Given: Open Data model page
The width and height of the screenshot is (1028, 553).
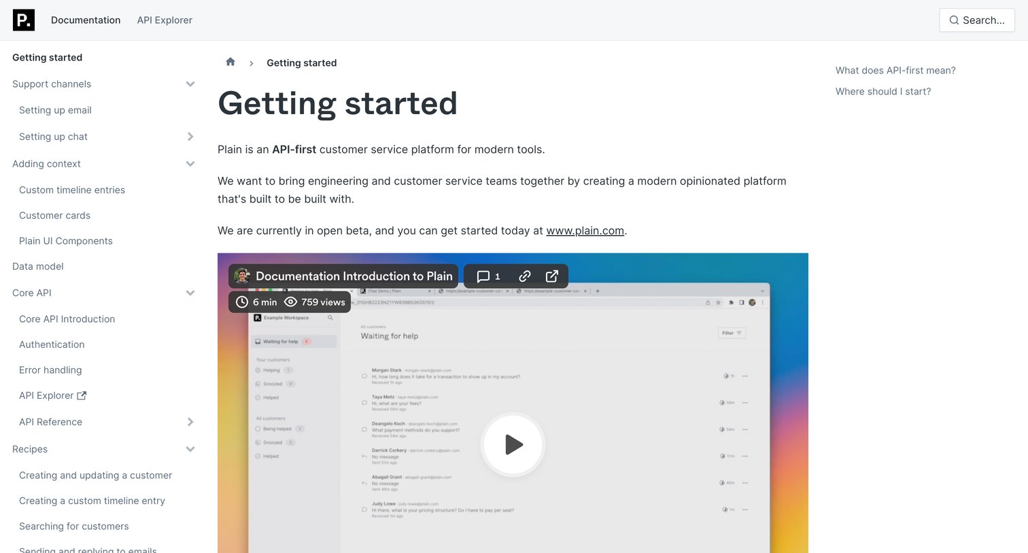Looking at the screenshot, I should coord(38,266).
